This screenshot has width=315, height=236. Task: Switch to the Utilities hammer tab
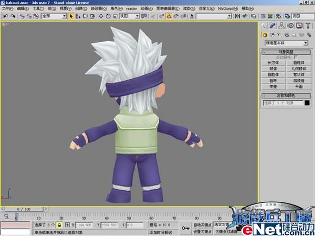click(308, 25)
